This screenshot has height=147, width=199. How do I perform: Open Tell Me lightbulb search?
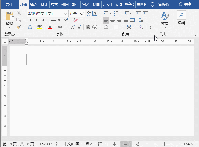coord(152,4)
